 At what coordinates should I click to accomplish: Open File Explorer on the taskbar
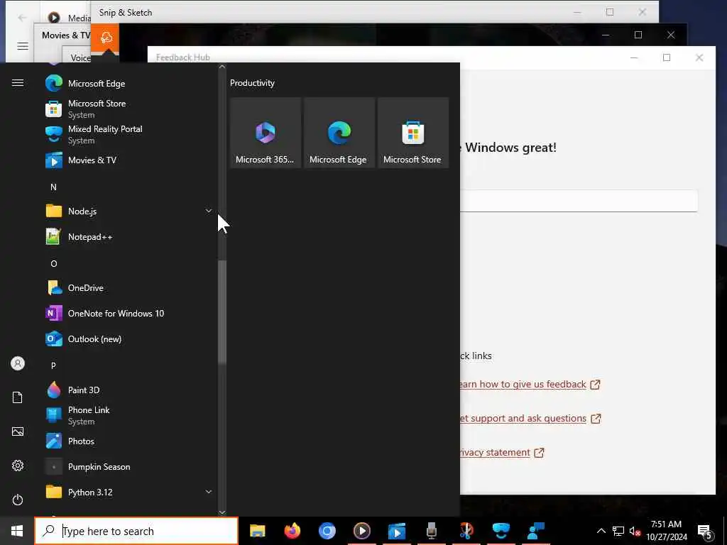(257, 531)
